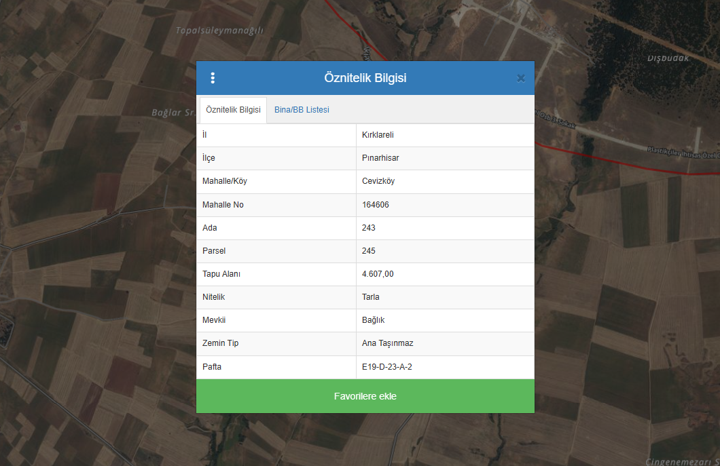Select the Öznitelik Bilgisi tab
The image size is (720, 466).
click(x=233, y=110)
